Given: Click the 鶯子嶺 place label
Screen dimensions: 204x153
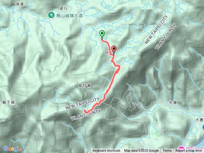Looking at the screenshot, I should coord(8,102).
